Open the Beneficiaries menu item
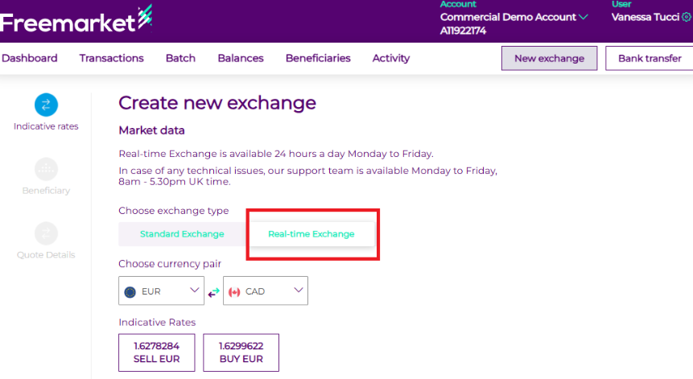The height and width of the screenshot is (379, 693). pyautogui.click(x=318, y=58)
